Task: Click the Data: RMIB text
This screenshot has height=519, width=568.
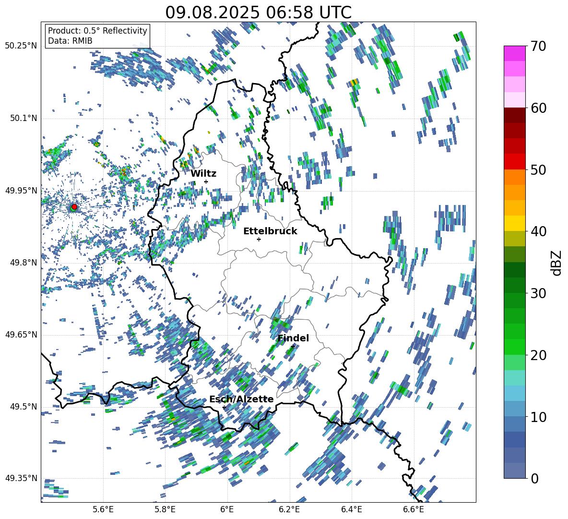Action: click(x=70, y=41)
